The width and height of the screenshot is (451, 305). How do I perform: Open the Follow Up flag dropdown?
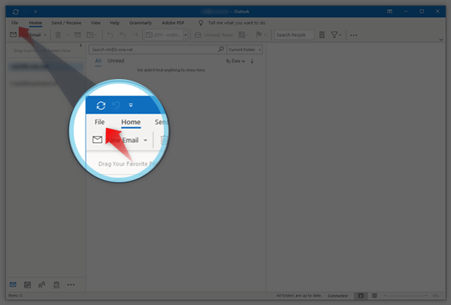(x=261, y=35)
